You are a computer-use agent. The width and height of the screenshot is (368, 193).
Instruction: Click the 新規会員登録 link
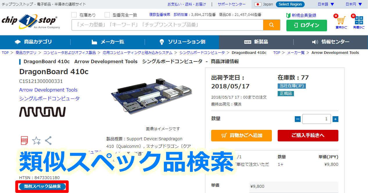301,15
